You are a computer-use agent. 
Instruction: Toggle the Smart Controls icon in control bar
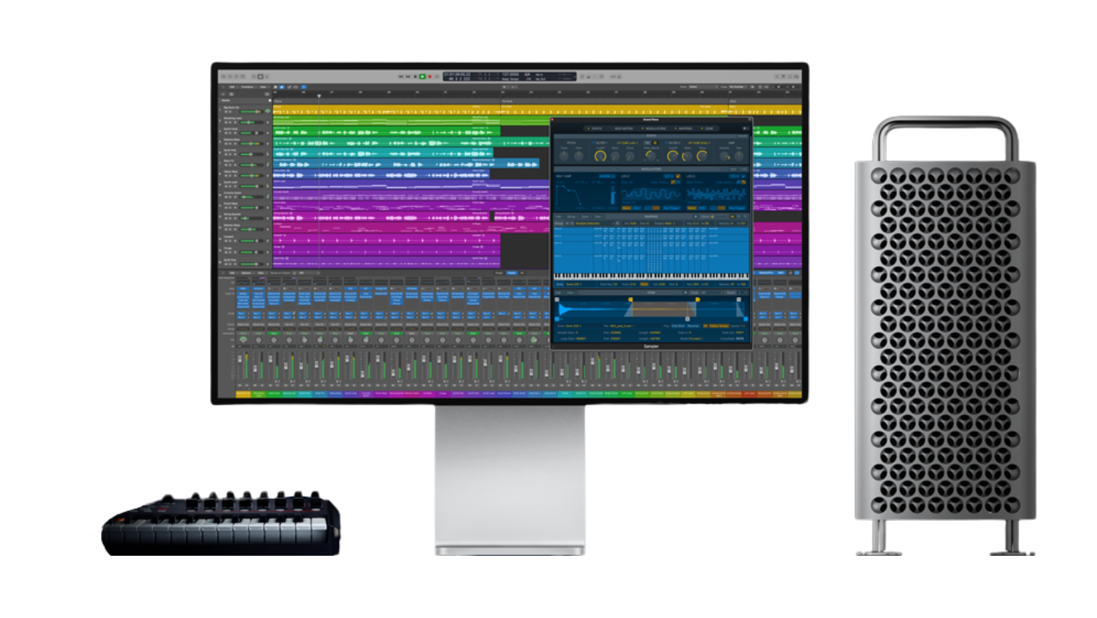pos(254,76)
